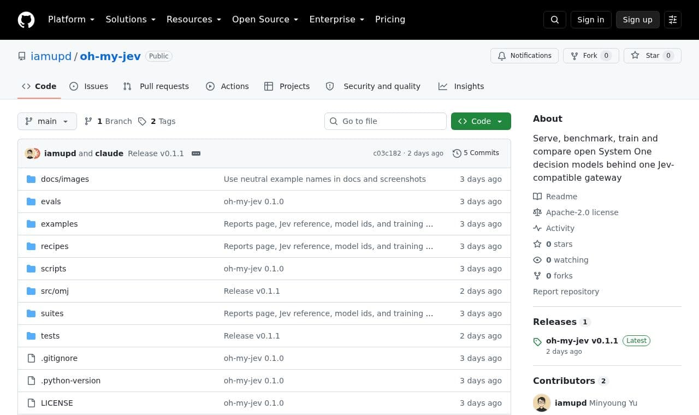Screen dimensions: 699x415
Task: Click iamupd avatar in Contributors
Action: click(542, 403)
